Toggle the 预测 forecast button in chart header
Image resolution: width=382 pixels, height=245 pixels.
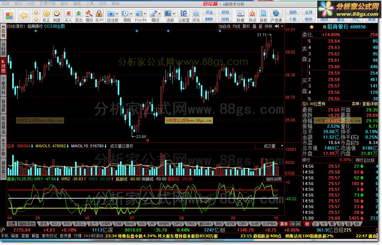(268, 26)
